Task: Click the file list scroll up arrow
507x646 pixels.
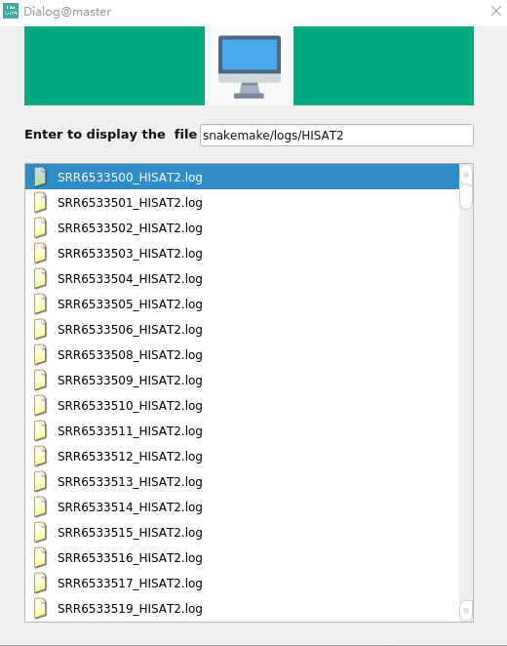Action: coord(466,175)
